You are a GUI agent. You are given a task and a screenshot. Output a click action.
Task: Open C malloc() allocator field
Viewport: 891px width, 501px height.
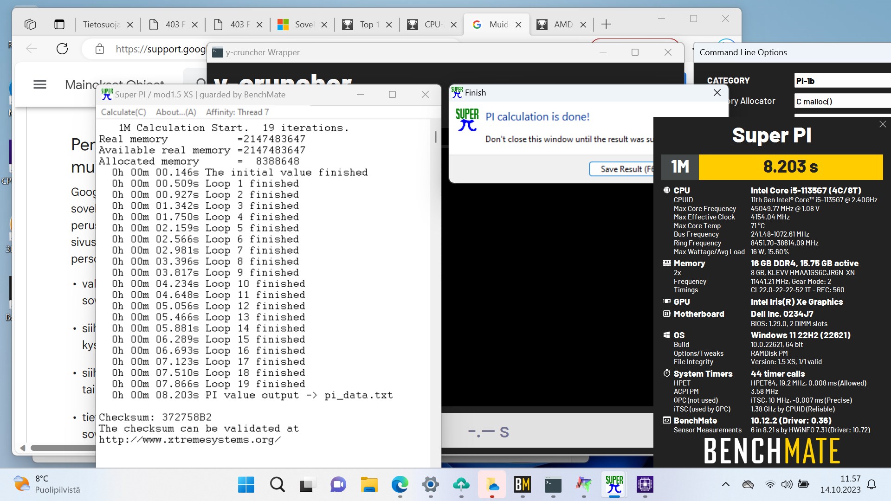click(x=842, y=101)
